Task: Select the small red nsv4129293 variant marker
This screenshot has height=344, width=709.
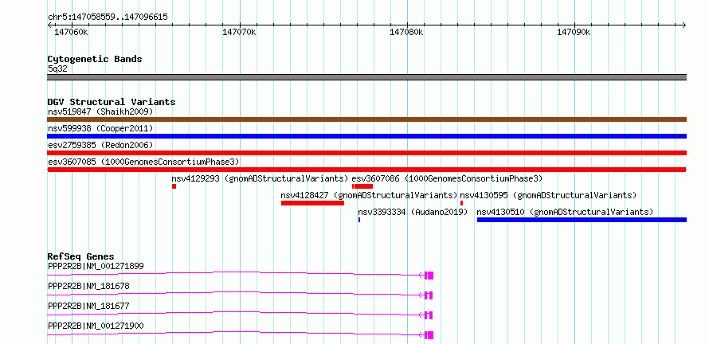Action: [174, 186]
